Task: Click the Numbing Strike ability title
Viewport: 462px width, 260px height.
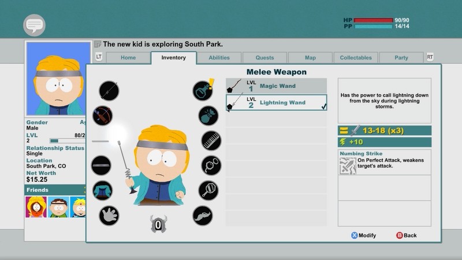Action: click(x=361, y=154)
